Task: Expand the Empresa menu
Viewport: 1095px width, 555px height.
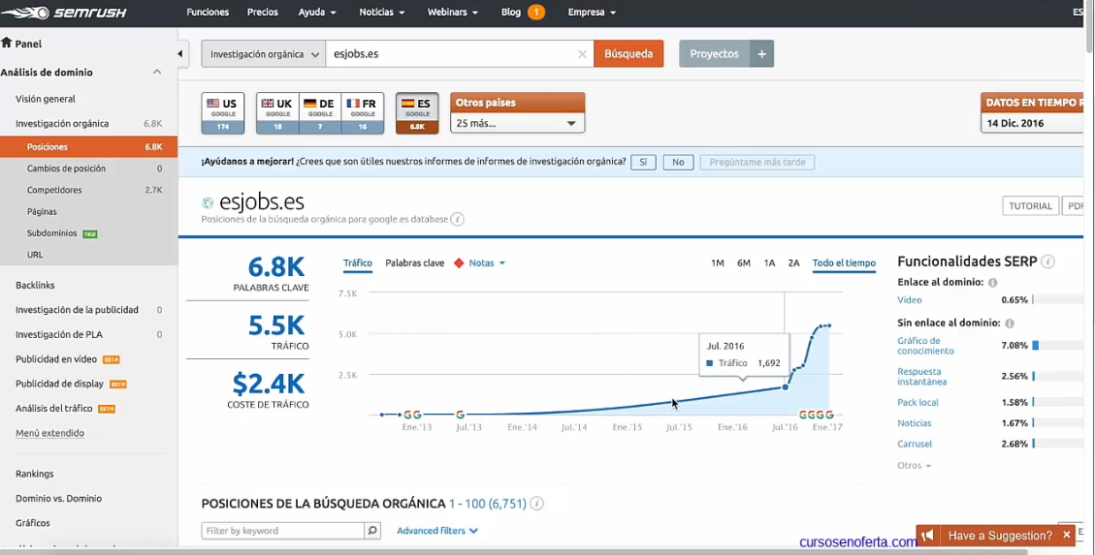Action: [x=592, y=13]
